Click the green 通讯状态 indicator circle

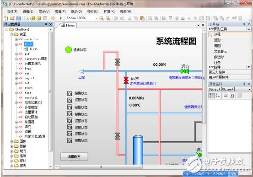68,50
